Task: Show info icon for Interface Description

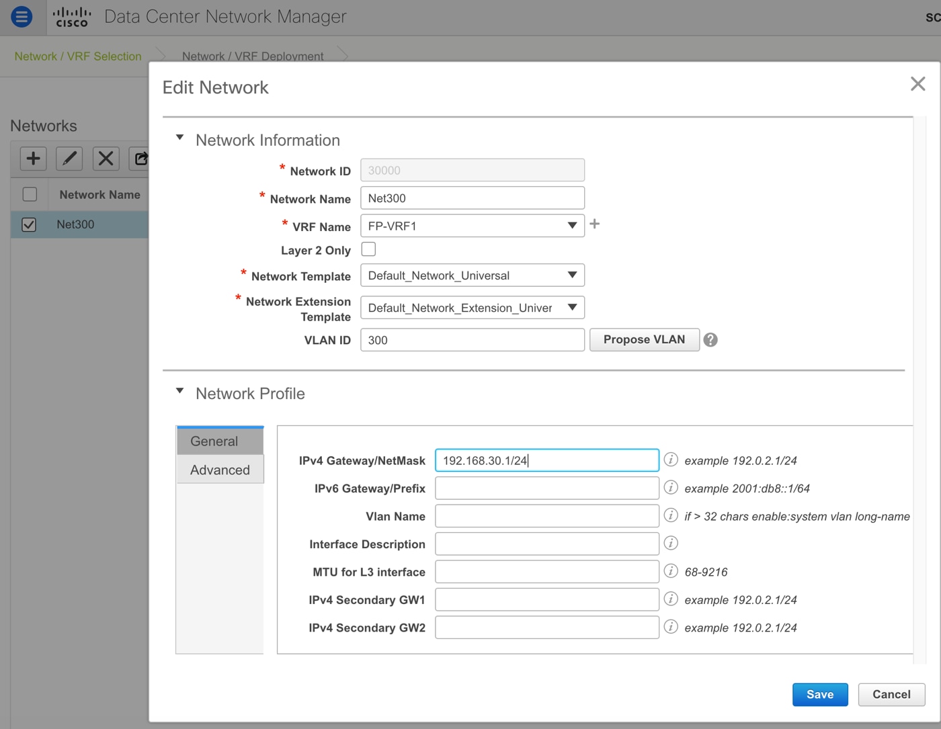Action: pyautogui.click(x=671, y=543)
